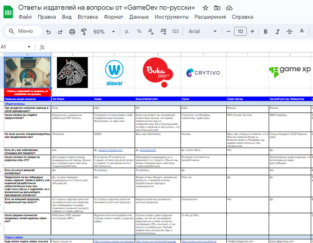Undo the last action

click(48, 32)
